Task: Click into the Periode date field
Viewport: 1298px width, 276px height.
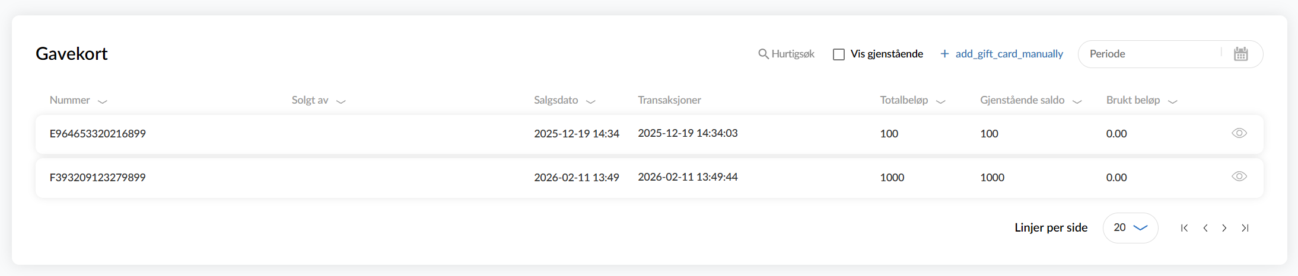Action: (x=1151, y=54)
